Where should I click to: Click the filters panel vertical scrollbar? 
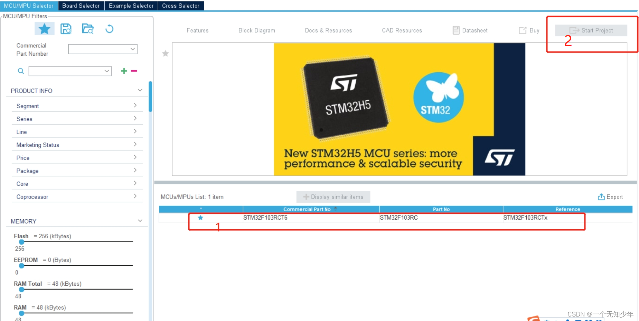point(150,97)
